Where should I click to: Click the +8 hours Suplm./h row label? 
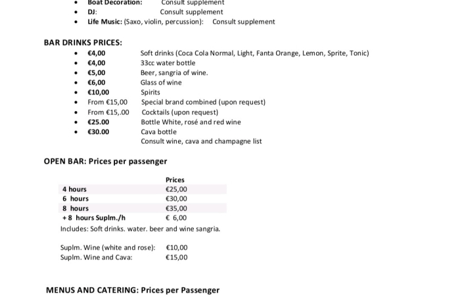coord(93,217)
